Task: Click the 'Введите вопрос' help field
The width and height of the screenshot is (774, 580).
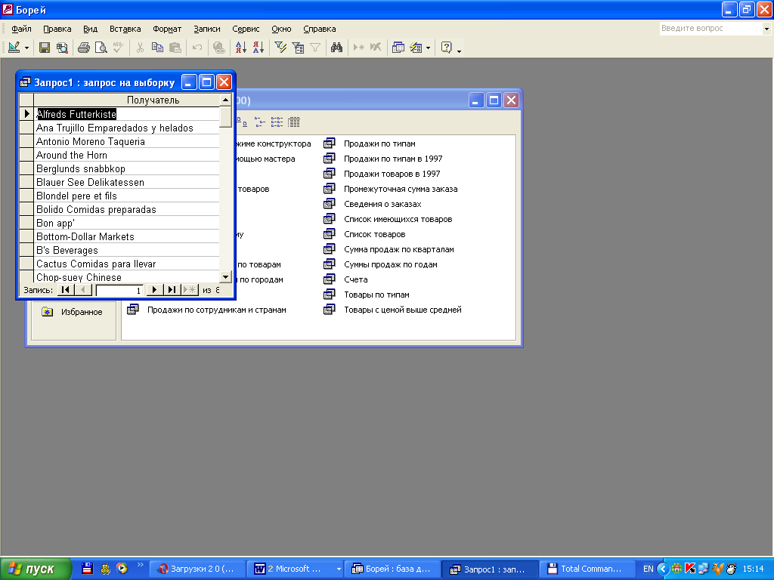Action: pyautogui.click(x=711, y=29)
